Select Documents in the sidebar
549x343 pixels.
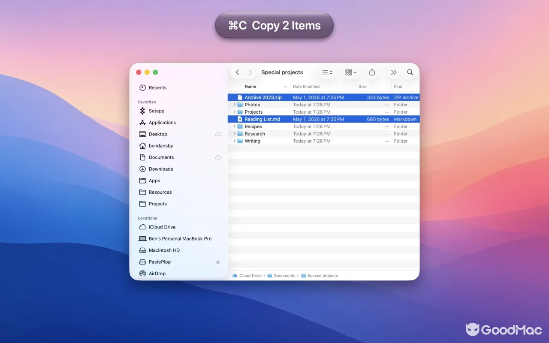tap(157, 157)
